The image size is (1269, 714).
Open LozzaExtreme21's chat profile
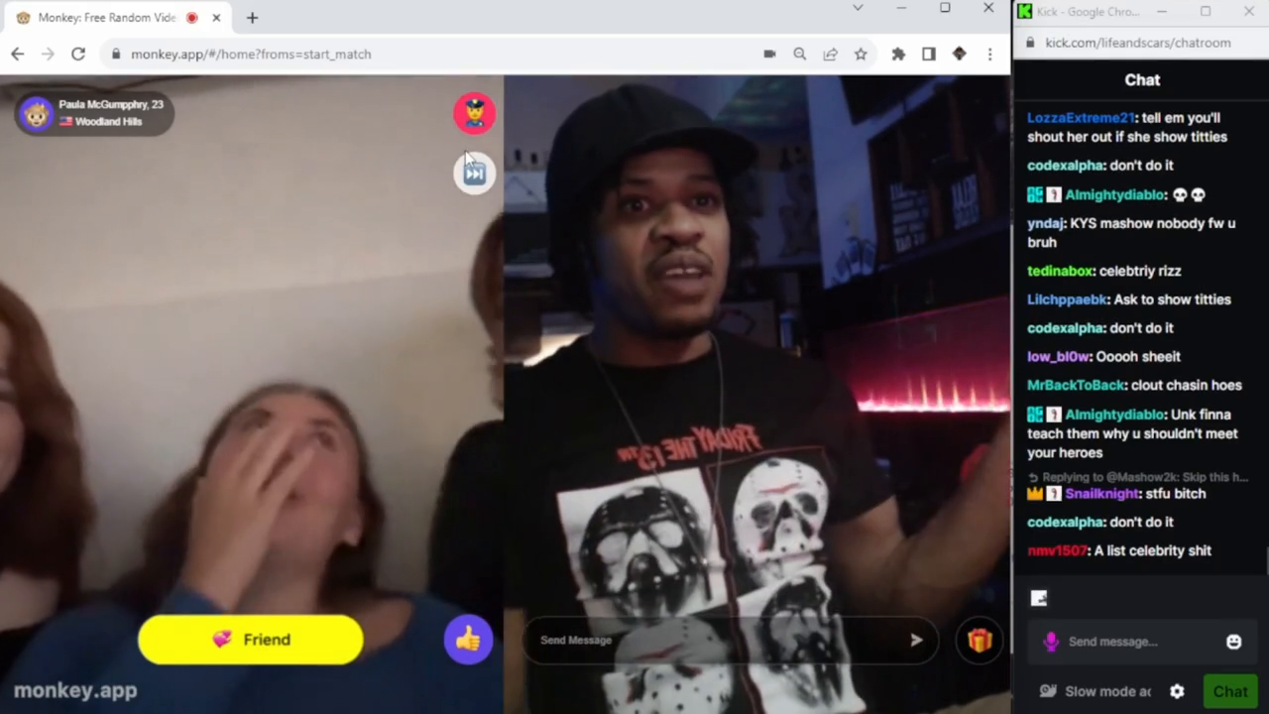point(1081,118)
